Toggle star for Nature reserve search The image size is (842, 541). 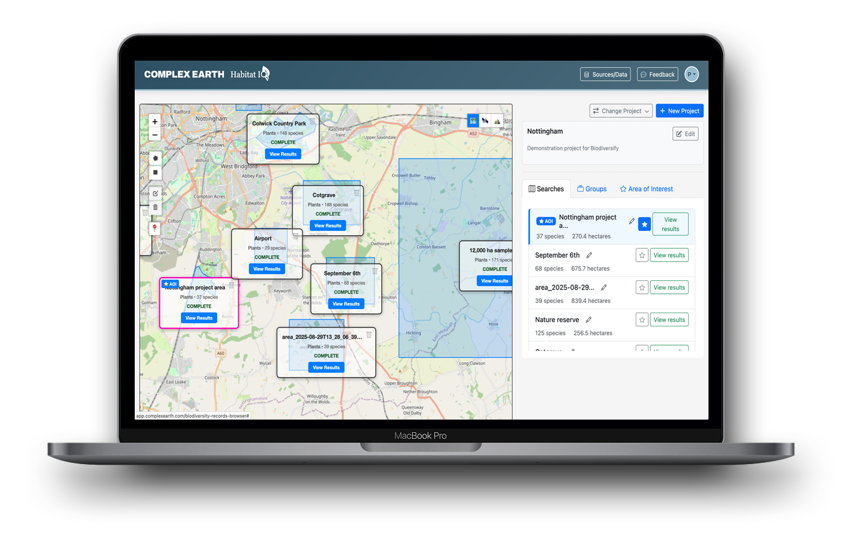[x=642, y=320]
